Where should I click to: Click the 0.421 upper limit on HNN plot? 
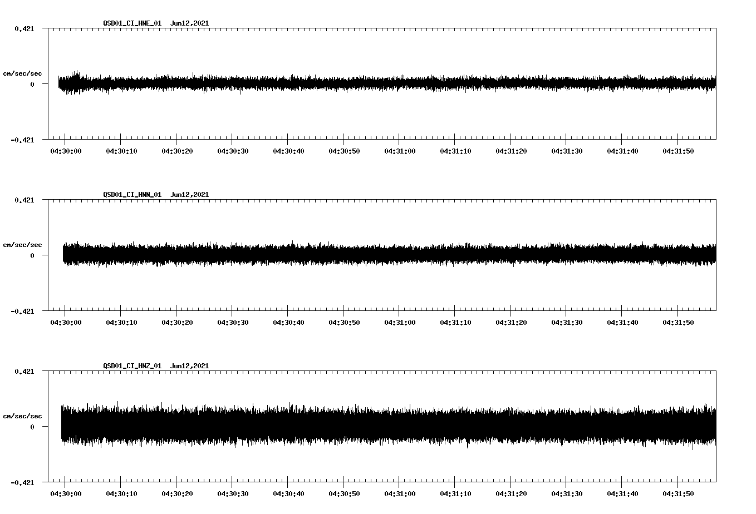click(x=24, y=200)
